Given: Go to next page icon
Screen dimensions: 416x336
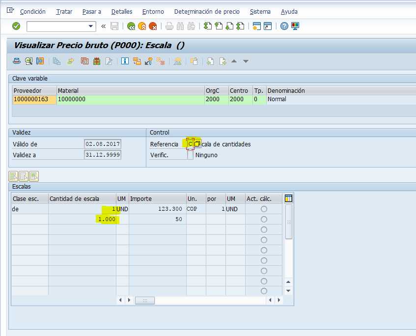Looking at the screenshot, I should coord(229,26).
